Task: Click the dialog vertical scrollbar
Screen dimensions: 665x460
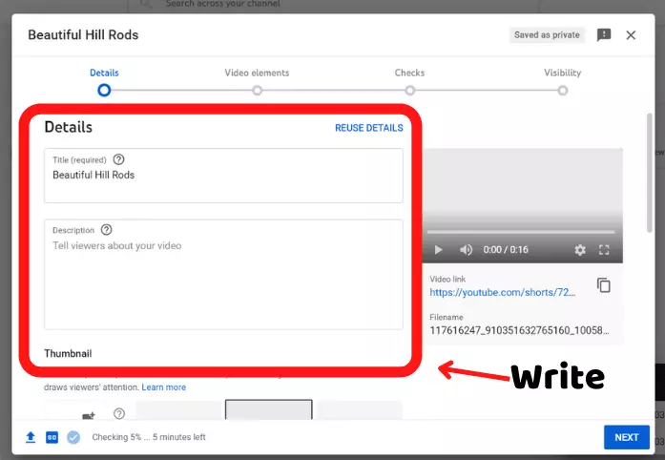Action: (x=650, y=173)
